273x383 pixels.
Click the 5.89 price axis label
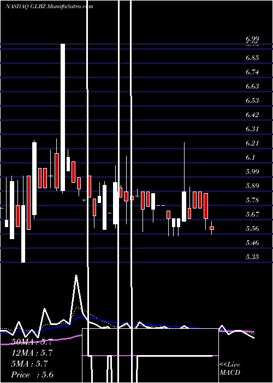252,186
